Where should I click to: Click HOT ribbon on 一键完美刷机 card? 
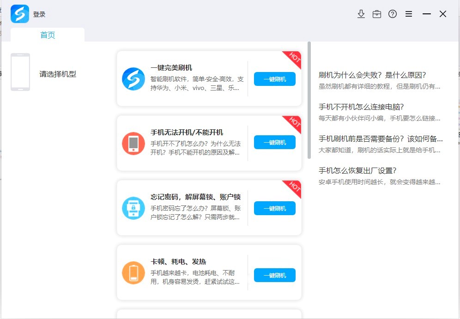pyautogui.click(x=294, y=58)
